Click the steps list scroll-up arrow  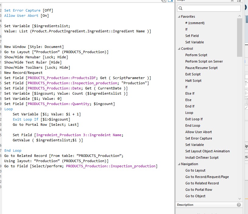point(239,16)
